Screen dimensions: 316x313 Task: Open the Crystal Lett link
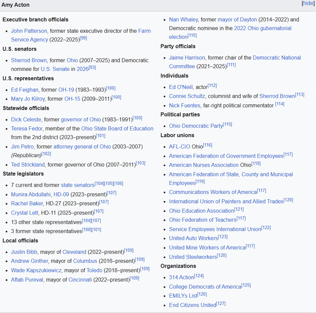(25, 213)
